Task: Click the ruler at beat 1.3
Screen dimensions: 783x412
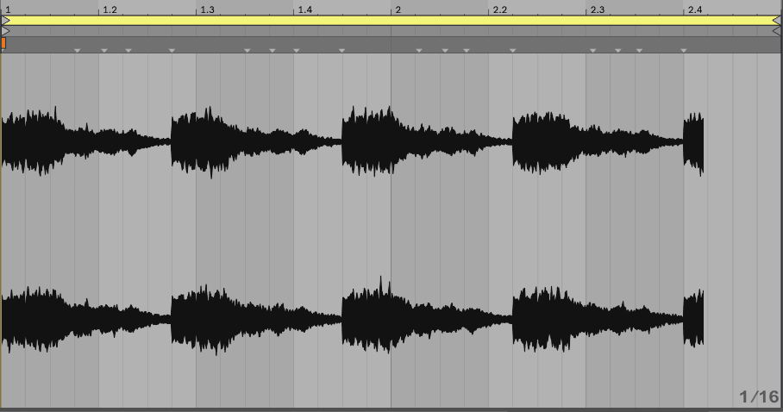Action: click(207, 9)
